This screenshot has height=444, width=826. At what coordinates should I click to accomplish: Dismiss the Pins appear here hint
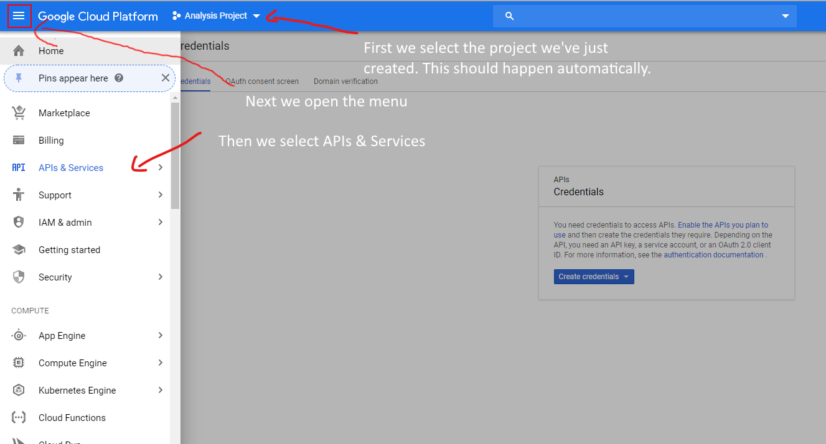pyautogui.click(x=165, y=78)
